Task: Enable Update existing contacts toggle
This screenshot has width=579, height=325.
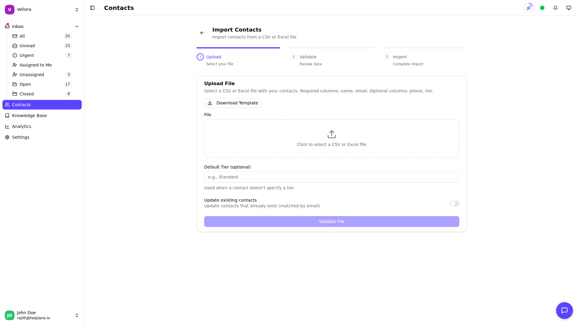Action: tap(454, 203)
